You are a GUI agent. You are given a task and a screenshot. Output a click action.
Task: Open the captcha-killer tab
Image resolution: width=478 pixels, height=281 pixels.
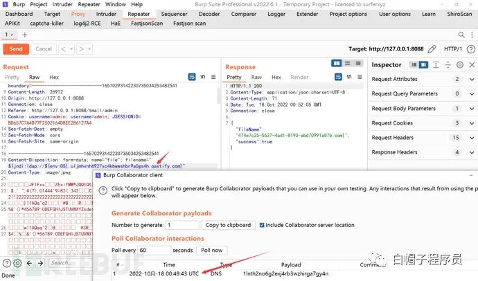[46, 24]
